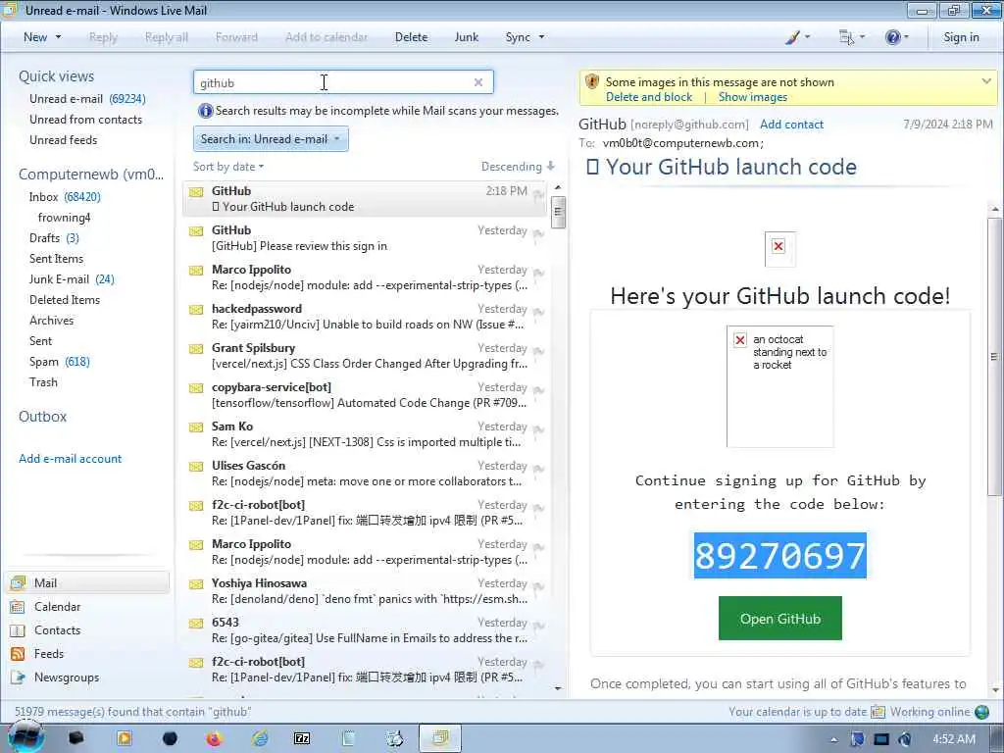This screenshot has width=1004, height=753.
Task: Open the Sync dropdown arrow
Action: pyautogui.click(x=541, y=37)
